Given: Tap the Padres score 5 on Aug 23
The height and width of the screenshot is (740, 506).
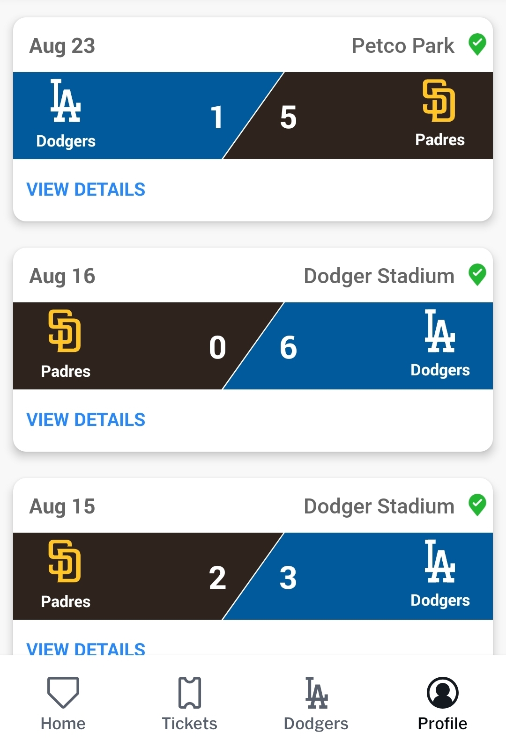Looking at the screenshot, I should pos(288,117).
